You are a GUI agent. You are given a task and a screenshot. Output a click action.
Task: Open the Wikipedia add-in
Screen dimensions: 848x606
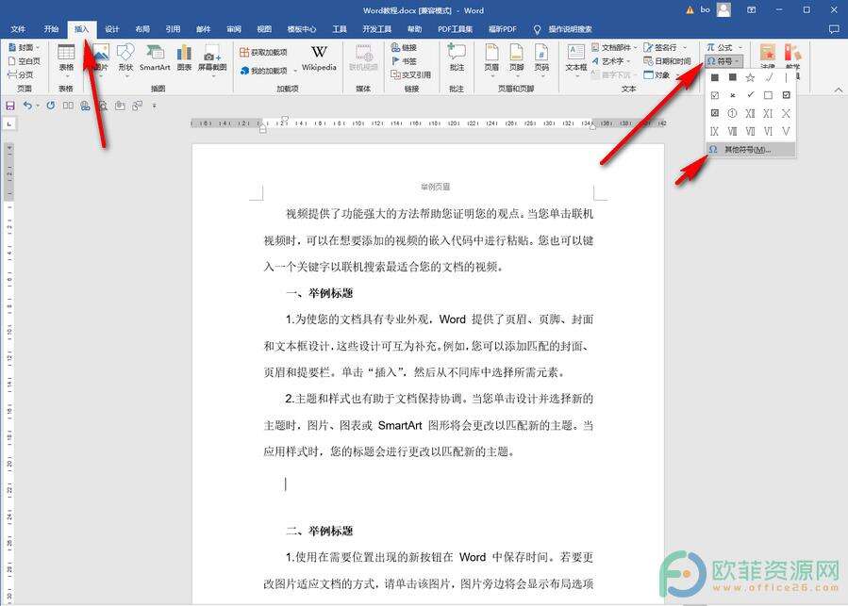(319, 58)
